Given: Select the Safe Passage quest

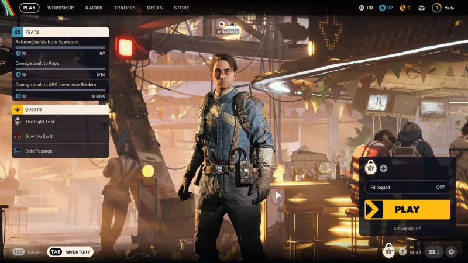Looking at the screenshot, I should coord(39,151).
